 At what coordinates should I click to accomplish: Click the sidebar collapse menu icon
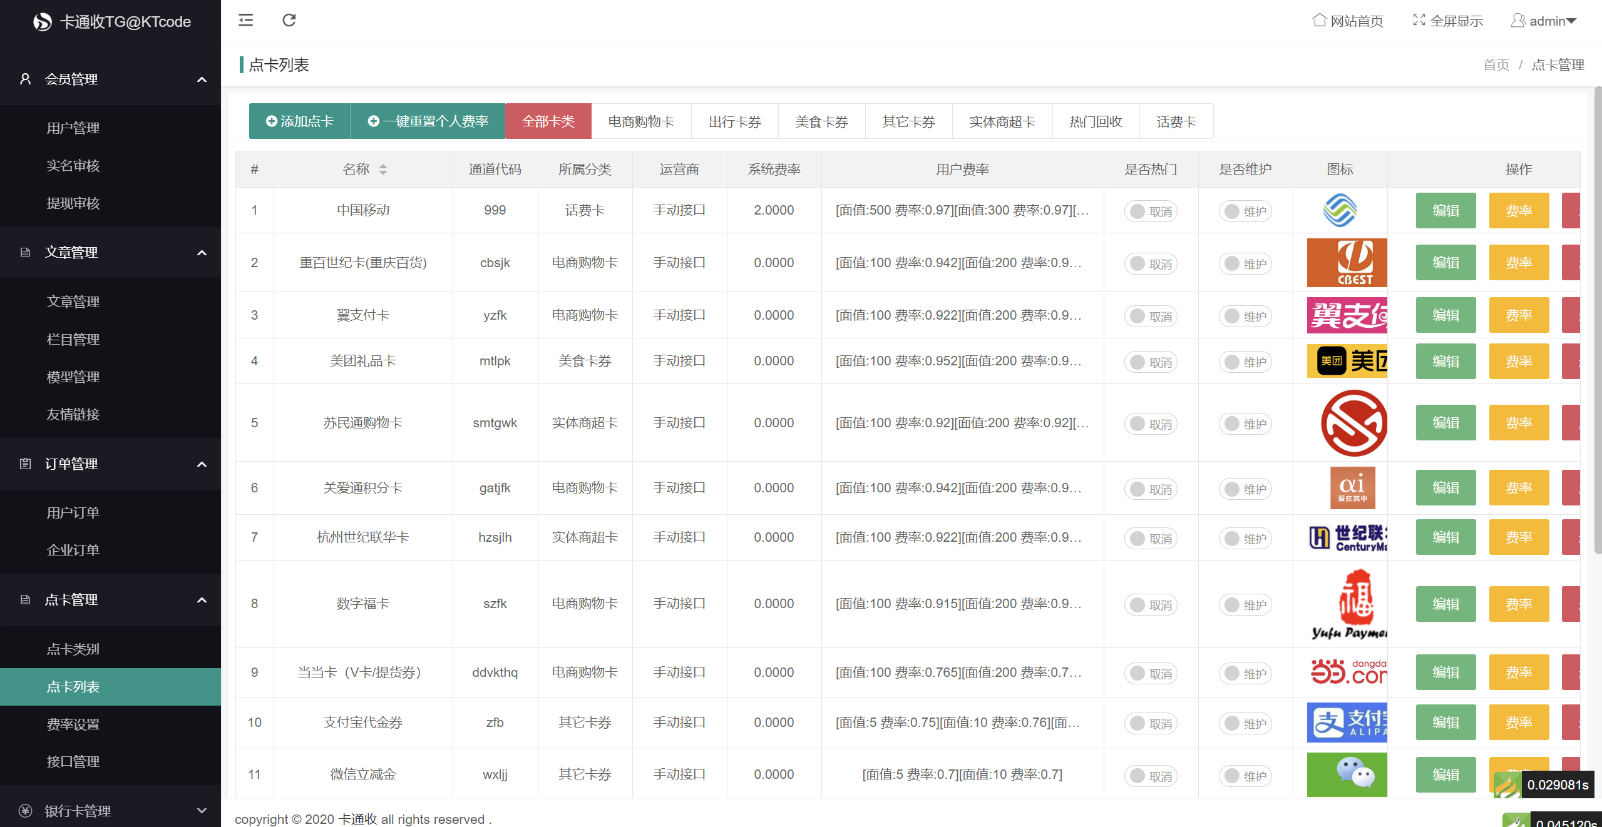pyautogui.click(x=245, y=21)
